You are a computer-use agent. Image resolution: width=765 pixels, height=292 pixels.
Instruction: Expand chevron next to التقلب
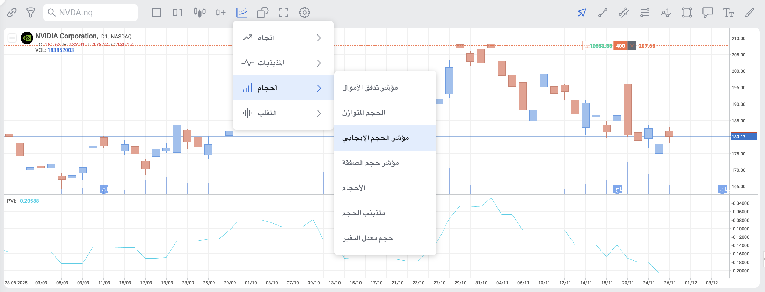tap(319, 113)
